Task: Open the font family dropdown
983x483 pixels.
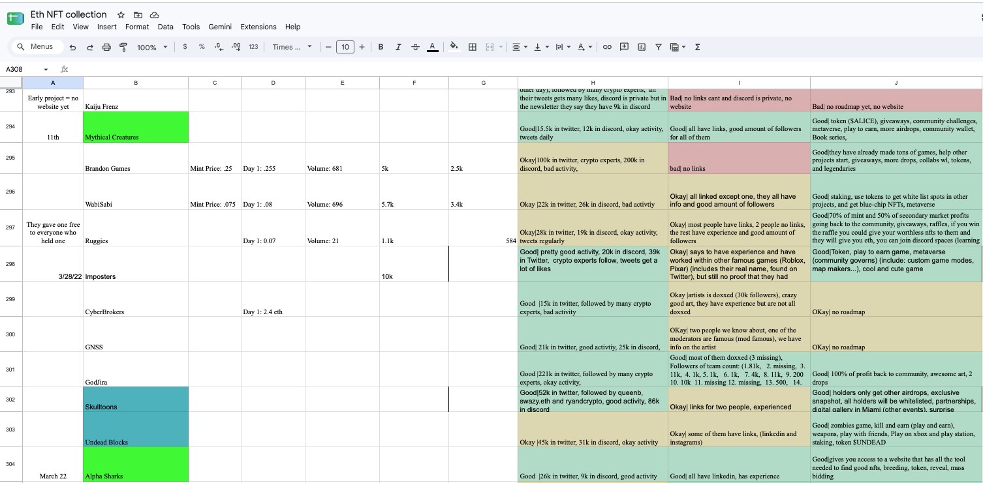Action: pos(292,47)
